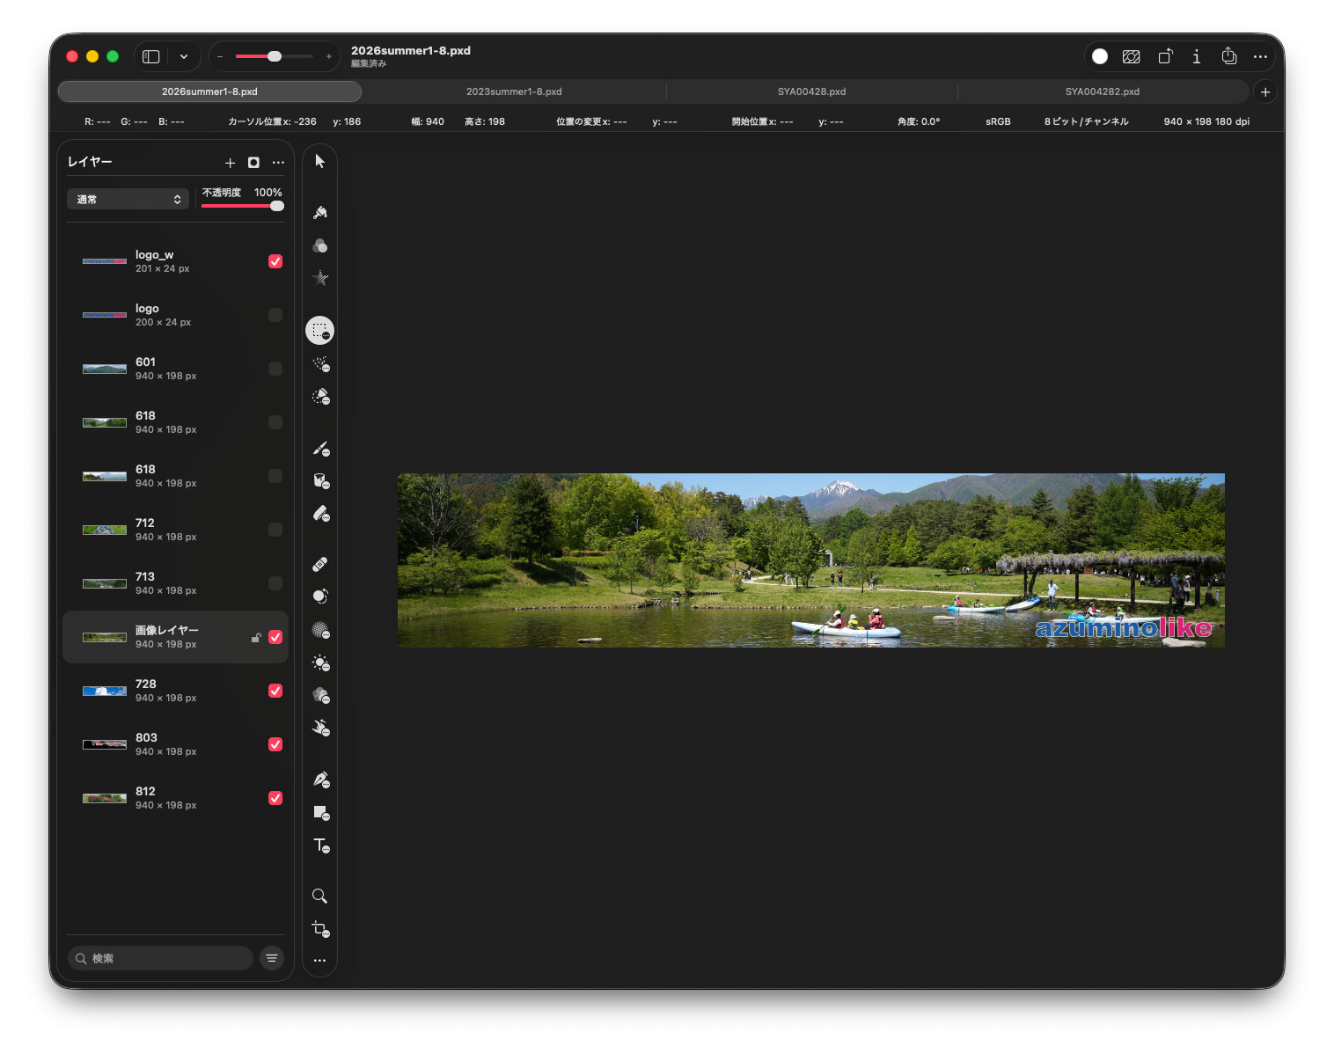Switch to the SYA00428.pxd tab
Screen dimensions: 1334x1054
click(x=811, y=91)
